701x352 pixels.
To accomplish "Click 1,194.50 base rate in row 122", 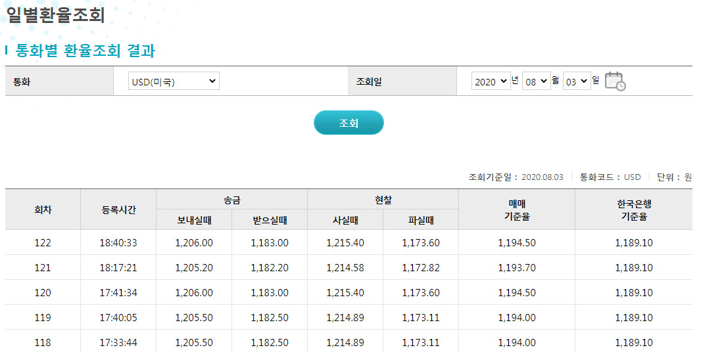I will [x=517, y=242].
